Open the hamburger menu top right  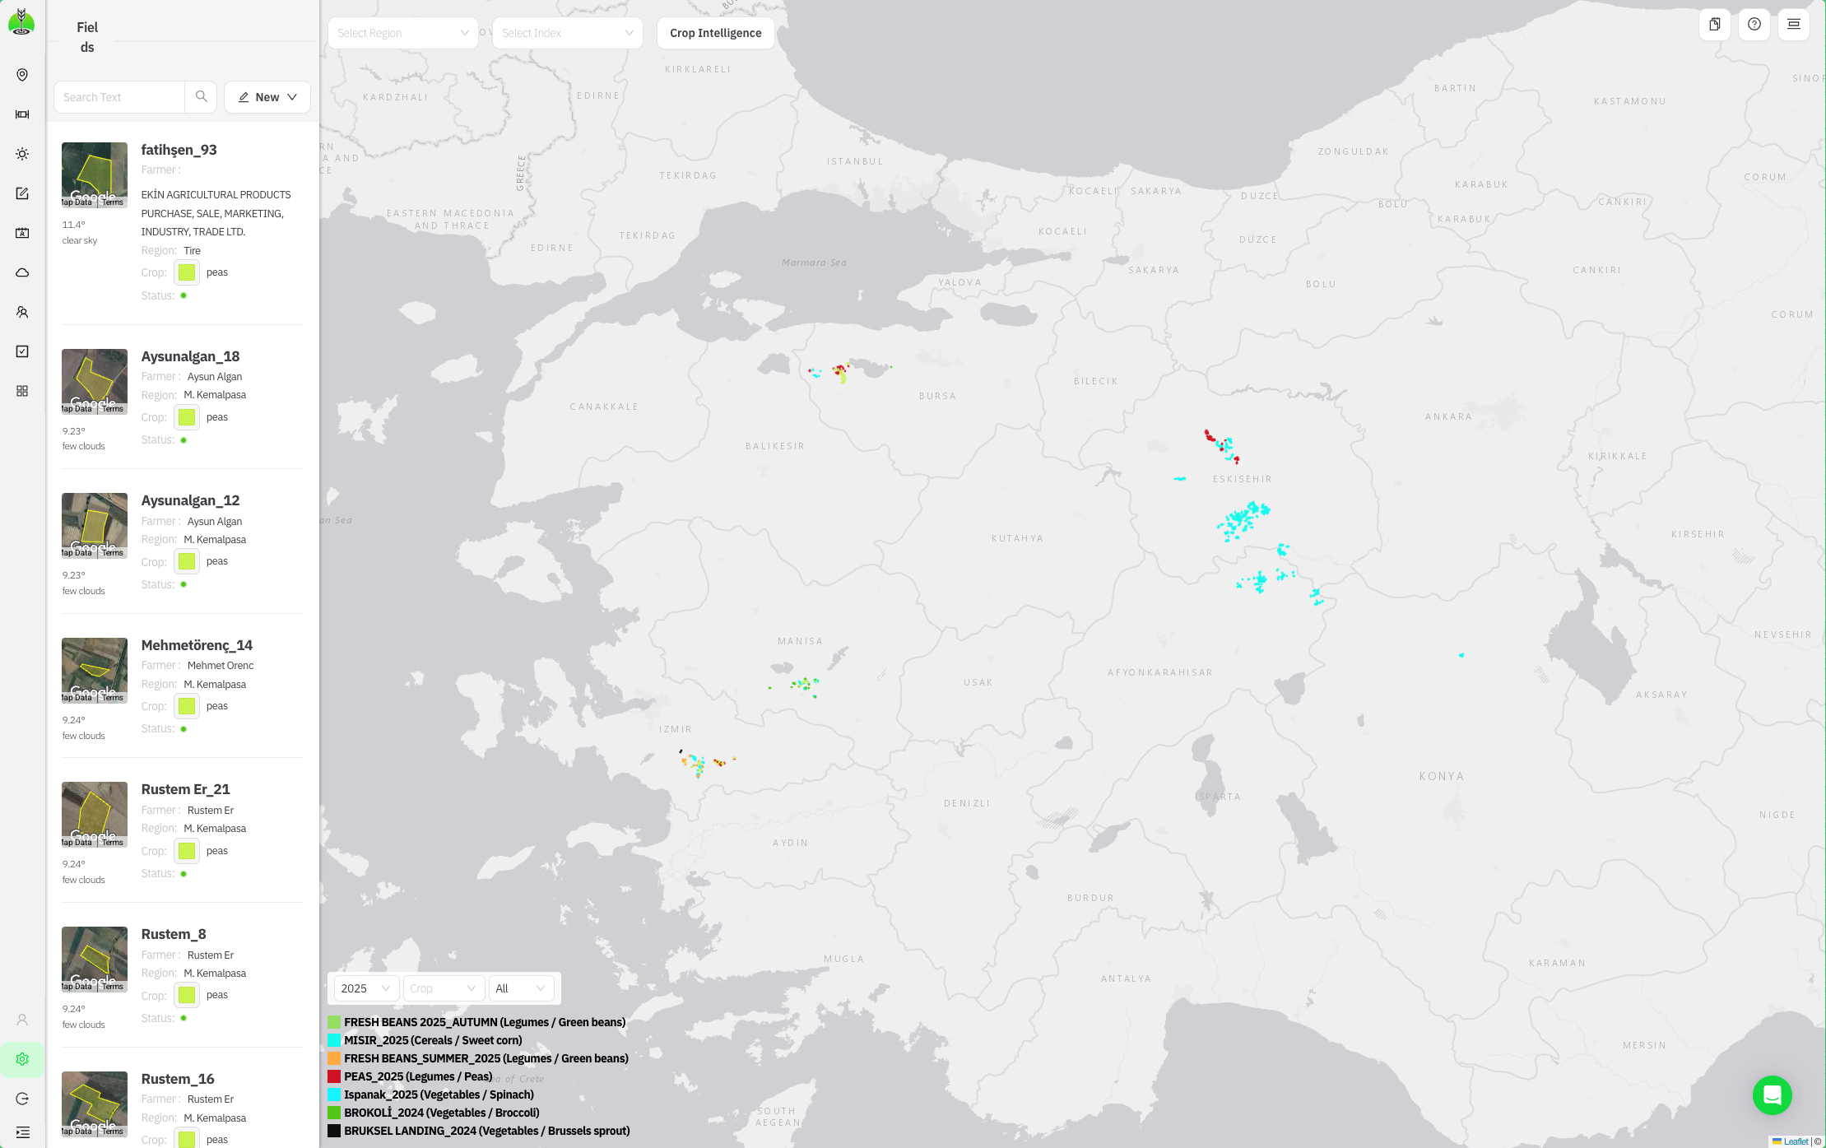(x=1793, y=24)
